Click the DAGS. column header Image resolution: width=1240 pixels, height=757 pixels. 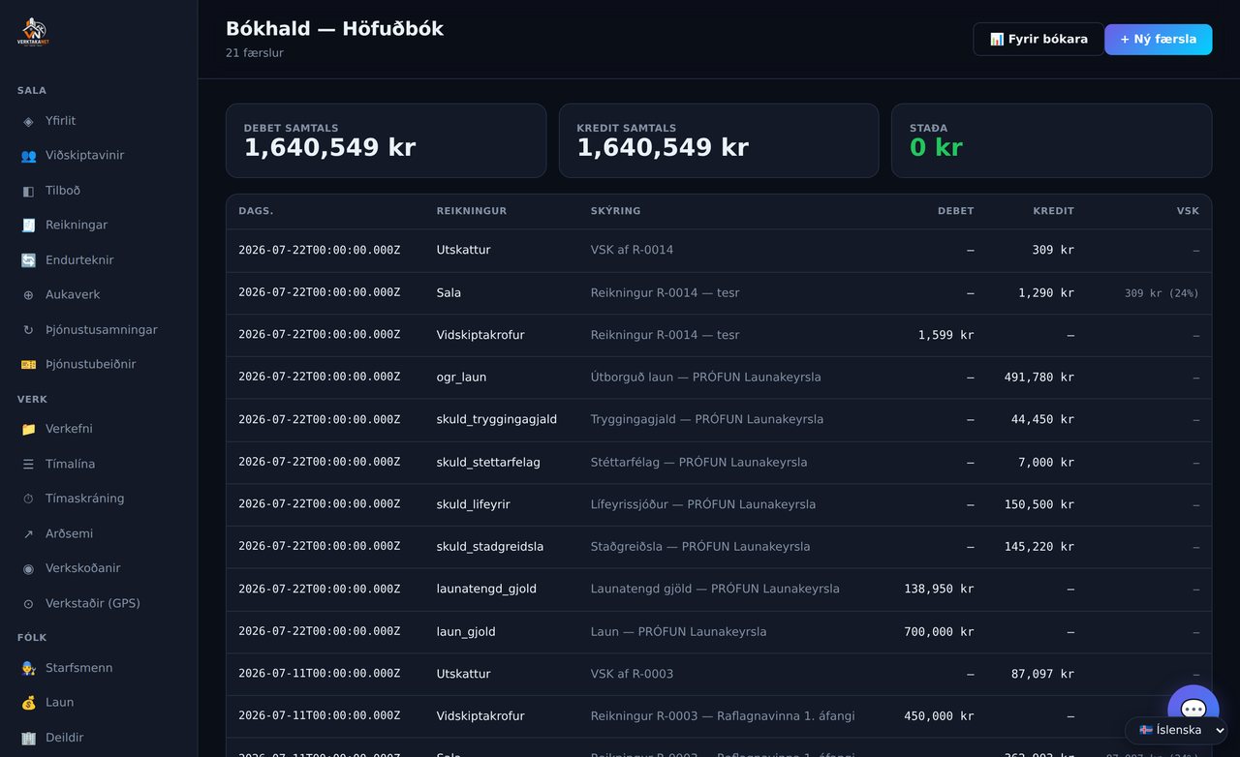pos(256,211)
